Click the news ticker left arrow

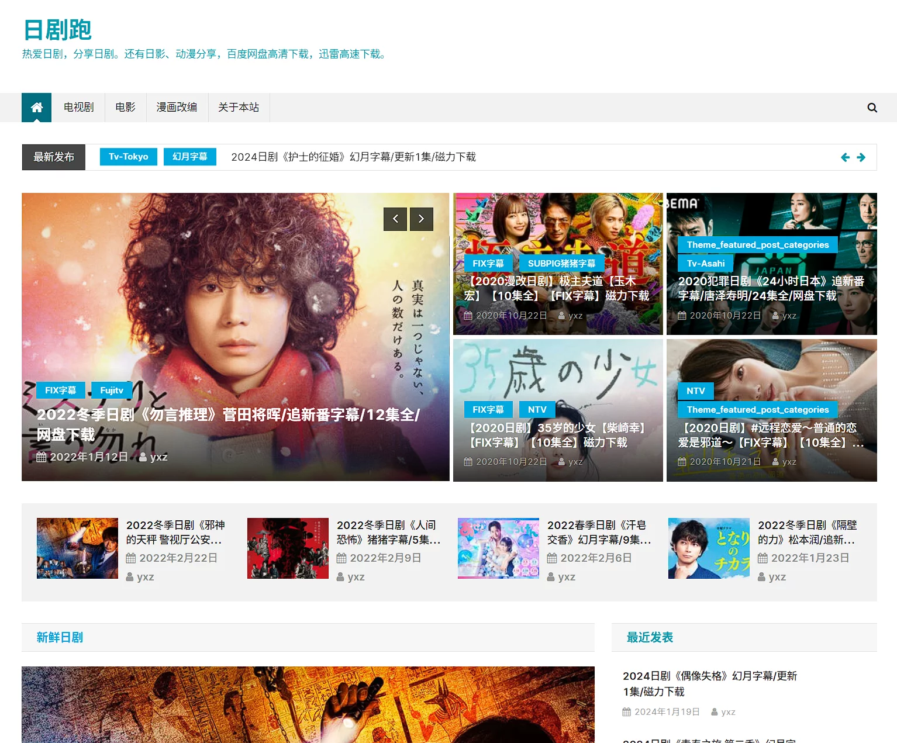(x=845, y=157)
